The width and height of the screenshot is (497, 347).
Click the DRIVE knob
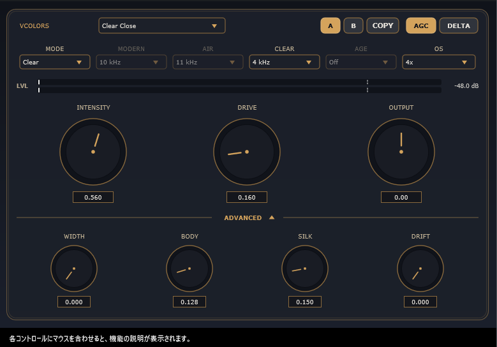(247, 152)
